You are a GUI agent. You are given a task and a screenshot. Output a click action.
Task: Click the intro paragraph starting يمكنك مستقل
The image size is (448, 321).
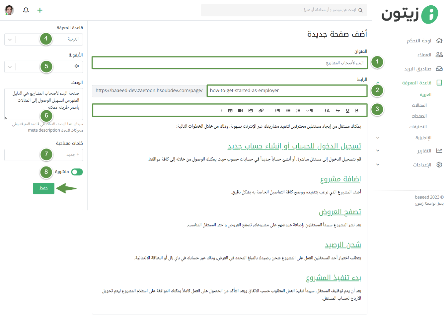269,127
